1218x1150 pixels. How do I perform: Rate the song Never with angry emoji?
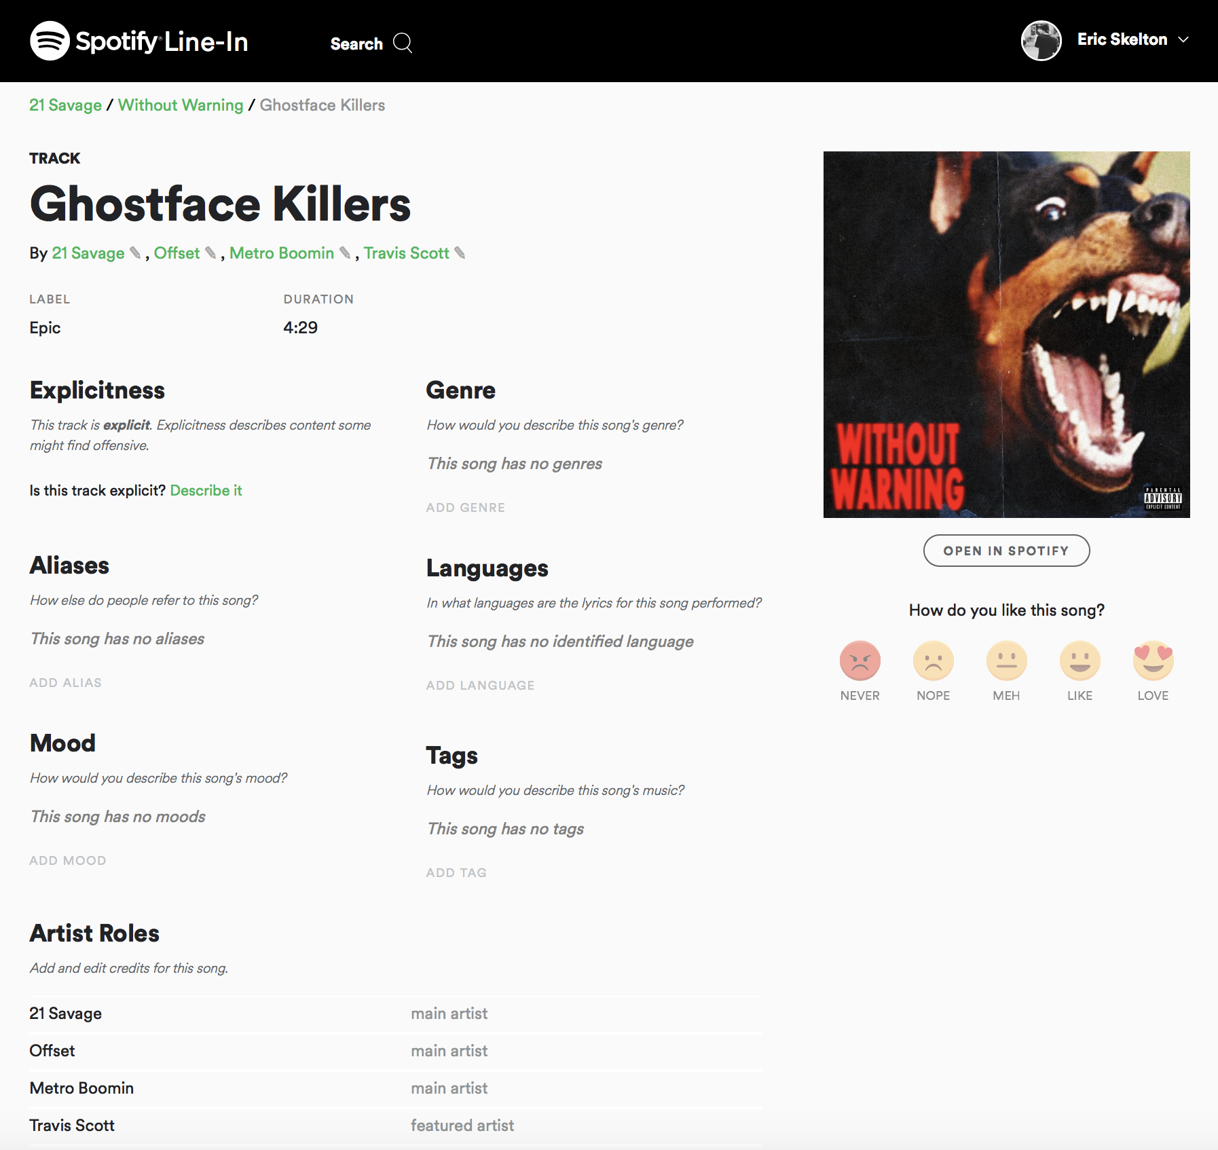point(860,661)
